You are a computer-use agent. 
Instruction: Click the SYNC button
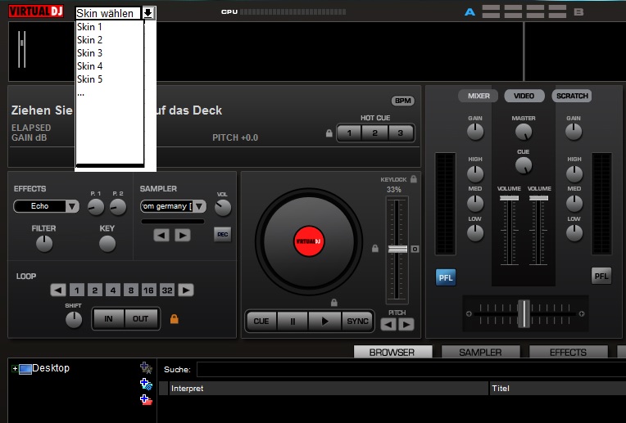(x=356, y=321)
